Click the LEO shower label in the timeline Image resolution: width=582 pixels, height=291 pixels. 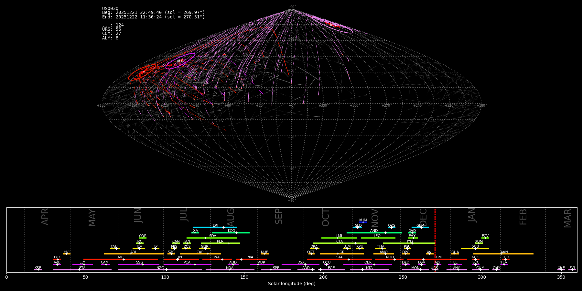pos(377,236)
